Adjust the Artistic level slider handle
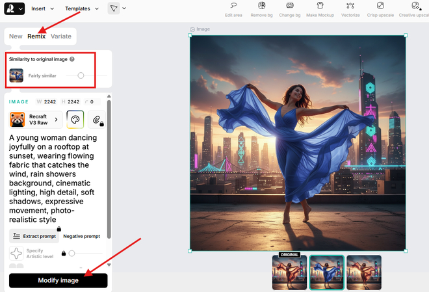Image resolution: width=429 pixels, height=292 pixels. 71,254
